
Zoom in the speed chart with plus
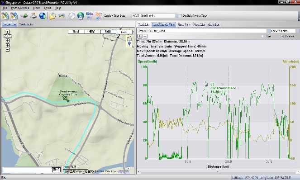point(140,36)
